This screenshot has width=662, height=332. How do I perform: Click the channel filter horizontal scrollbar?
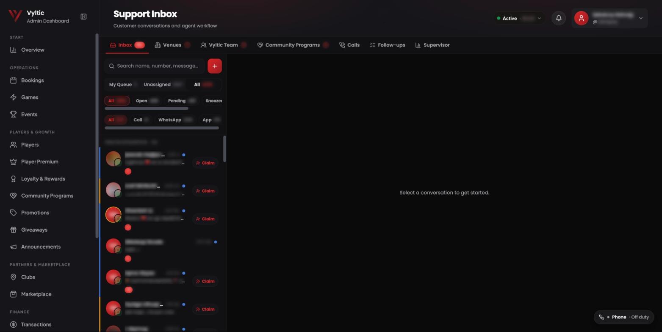(x=162, y=127)
